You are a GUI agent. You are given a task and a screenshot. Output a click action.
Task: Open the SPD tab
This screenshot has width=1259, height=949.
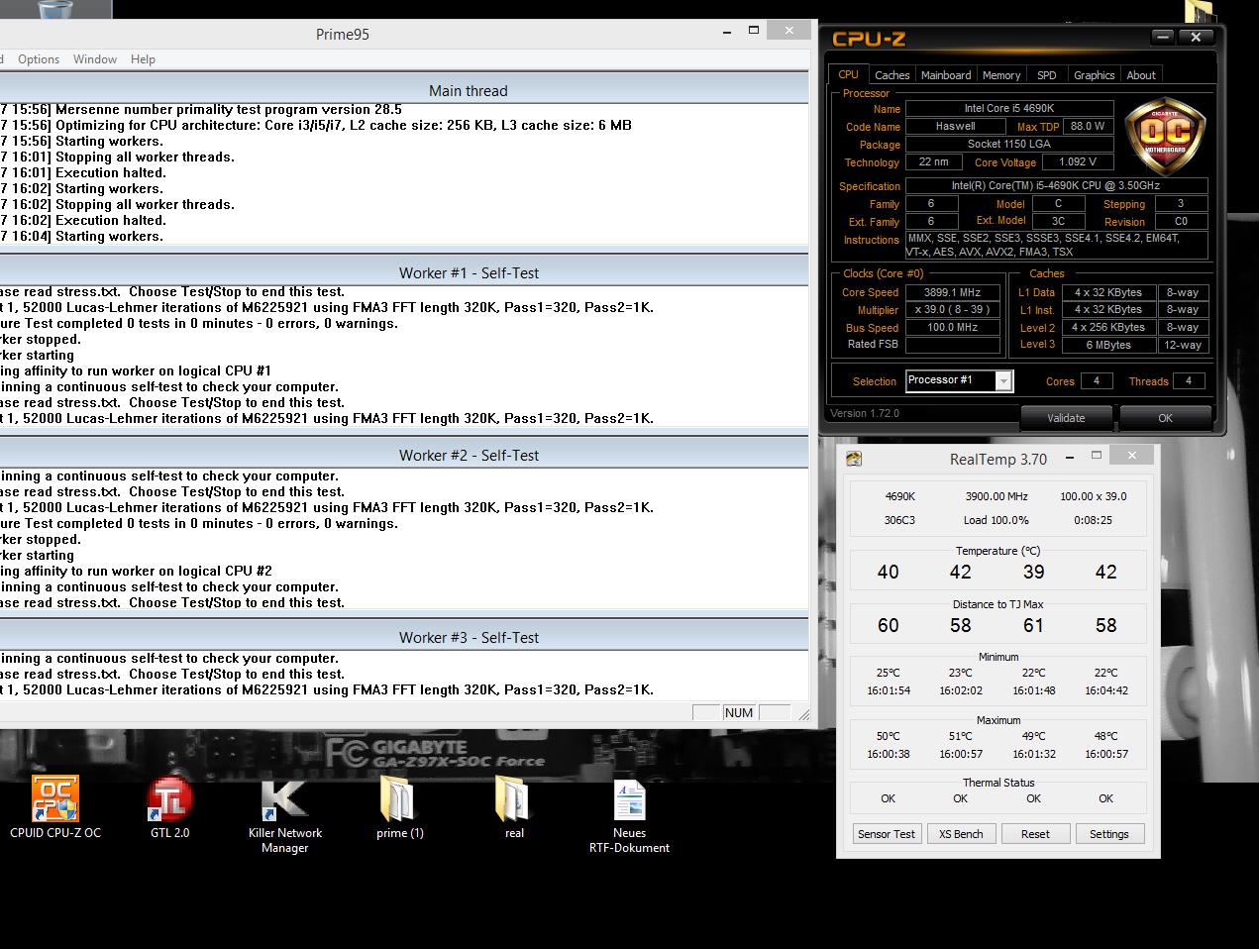(x=1047, y=75)
